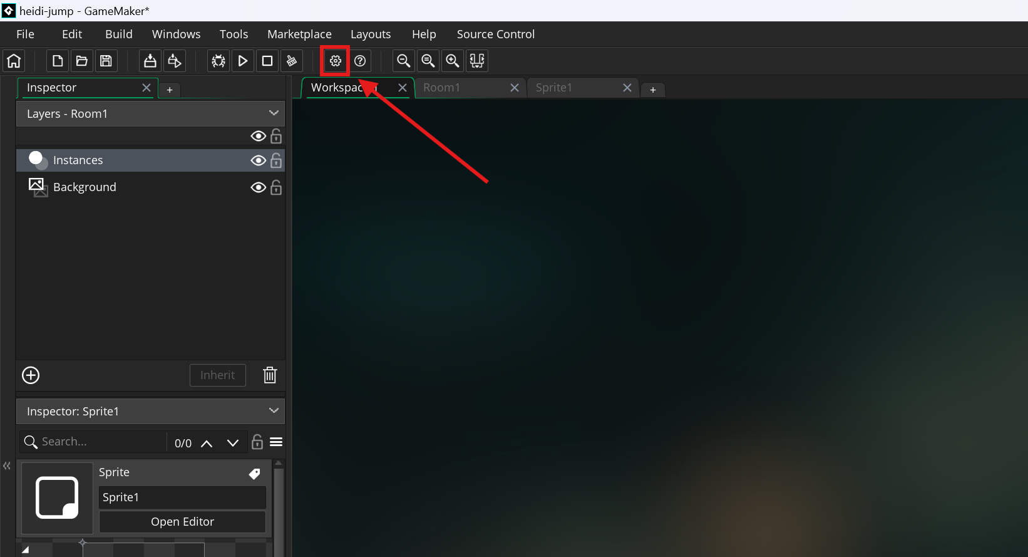Collapse the left dock panel with chevrons
This screenshot has height=557, width=1028.
click(x=7, y=466)
